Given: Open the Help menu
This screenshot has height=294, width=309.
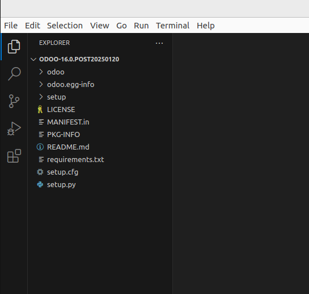Looking at the screenshot, I should [x=206, y=26].
